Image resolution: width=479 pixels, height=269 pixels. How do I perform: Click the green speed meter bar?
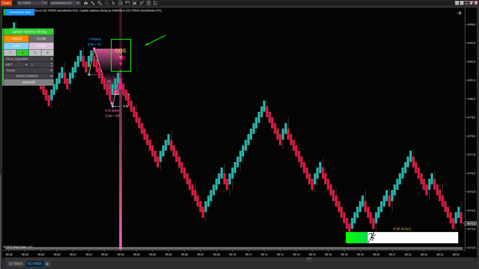(356, 238)
